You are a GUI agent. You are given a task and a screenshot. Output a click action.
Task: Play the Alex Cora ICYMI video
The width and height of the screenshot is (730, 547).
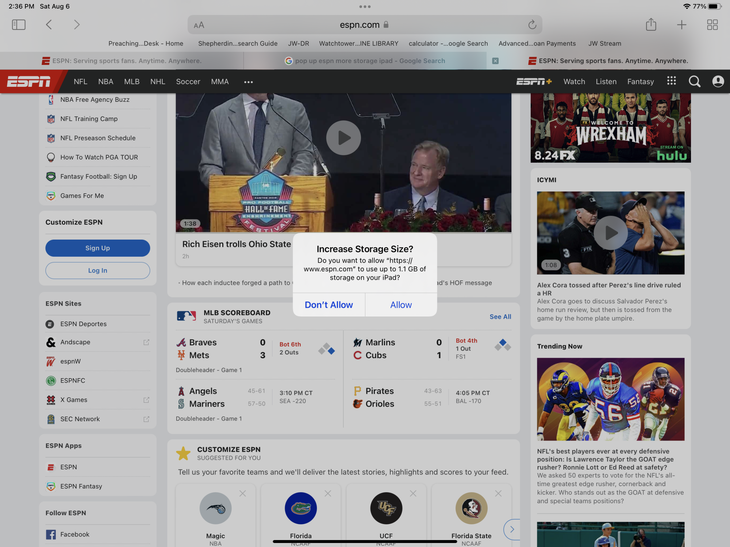pos(611,233)
